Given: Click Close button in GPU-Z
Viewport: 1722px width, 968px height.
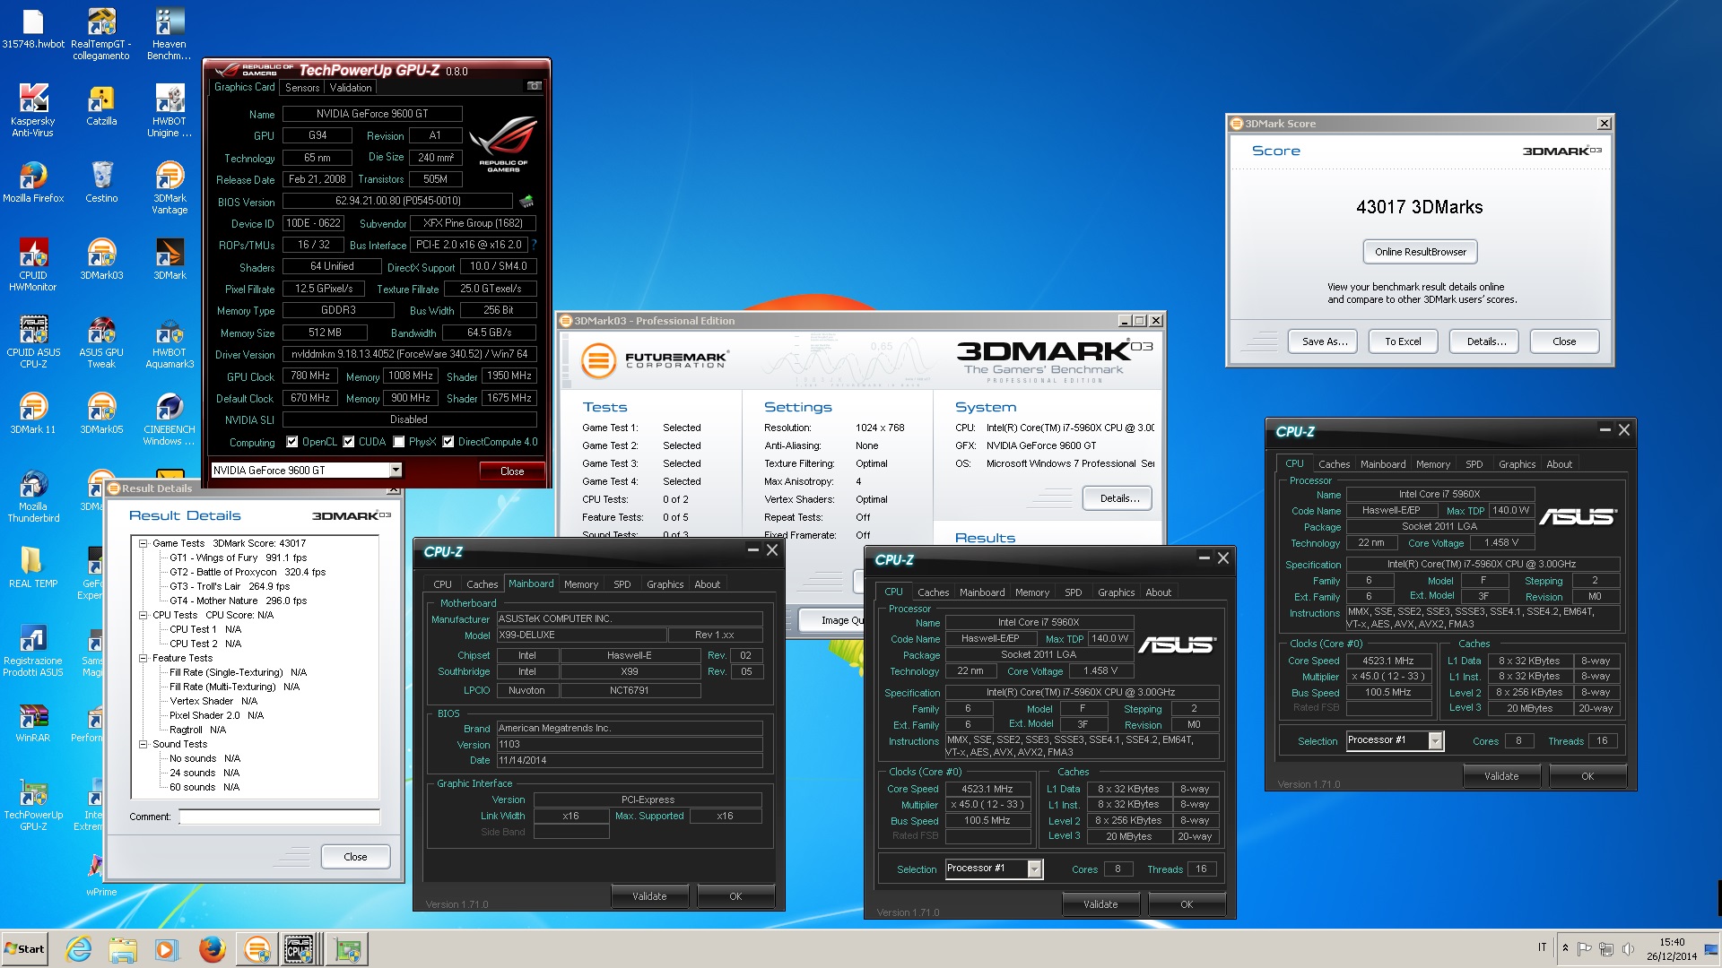Looking at the screenshot, I should pos(512,471).
